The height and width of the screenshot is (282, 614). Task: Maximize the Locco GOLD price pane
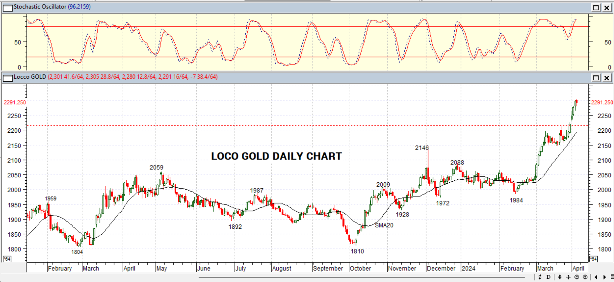[x=596, y=78]
